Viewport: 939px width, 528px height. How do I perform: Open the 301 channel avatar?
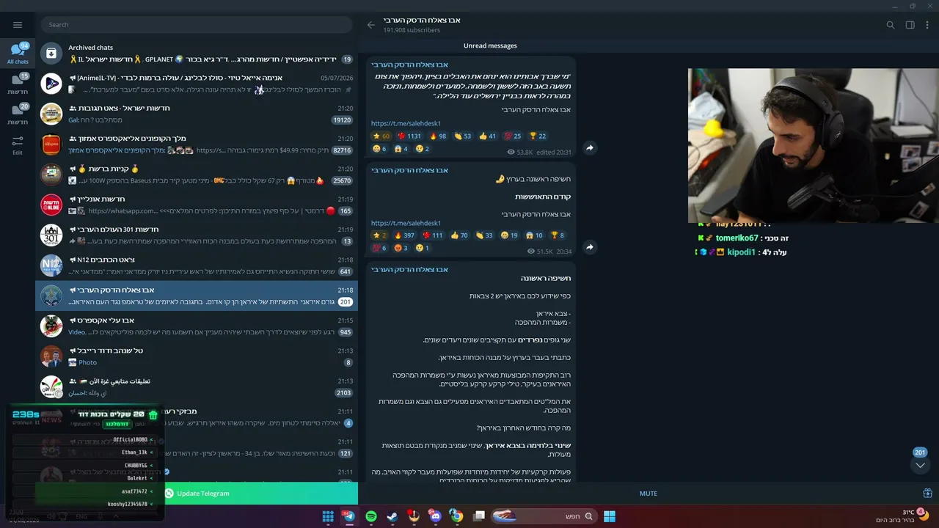[x=51, y=235]
